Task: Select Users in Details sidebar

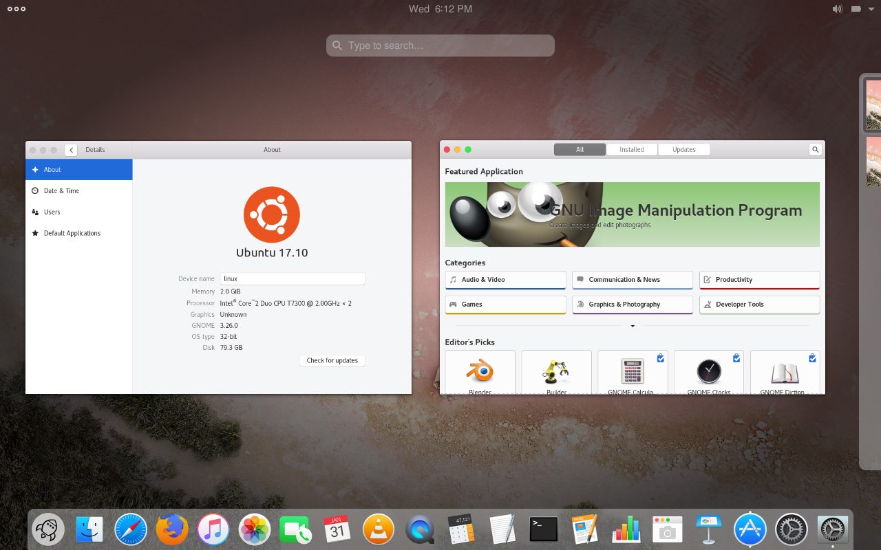Action: click(x=79, y=212)
